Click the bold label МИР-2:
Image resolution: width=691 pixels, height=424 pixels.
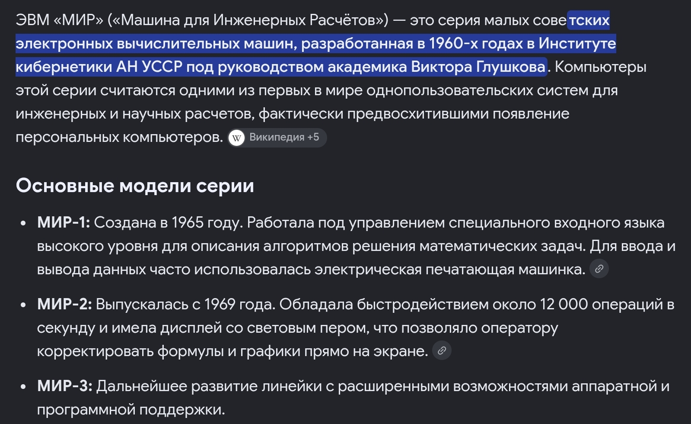pos(64,304)
